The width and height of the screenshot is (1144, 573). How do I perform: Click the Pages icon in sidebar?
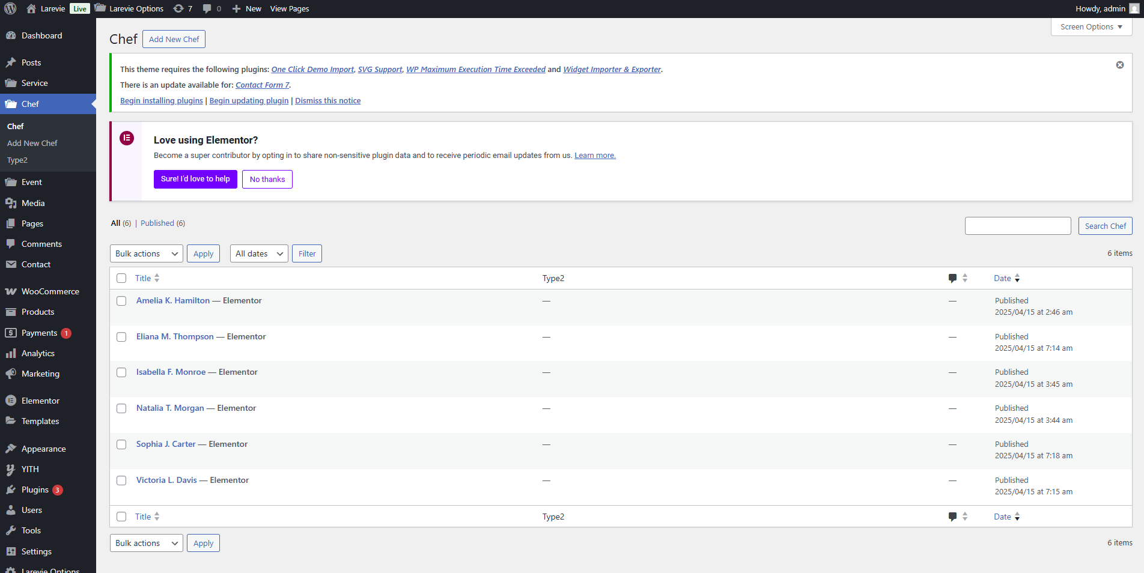tap(11, 223)
